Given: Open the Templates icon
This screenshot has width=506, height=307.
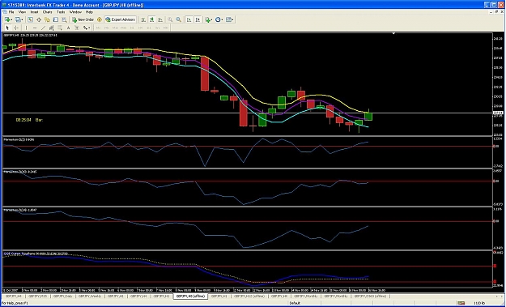Looking at the screenshot, I should point(228,19).
